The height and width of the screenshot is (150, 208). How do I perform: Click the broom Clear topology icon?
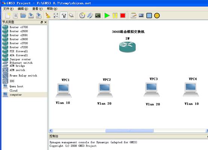pyautogui.click(x=48, y=16)
